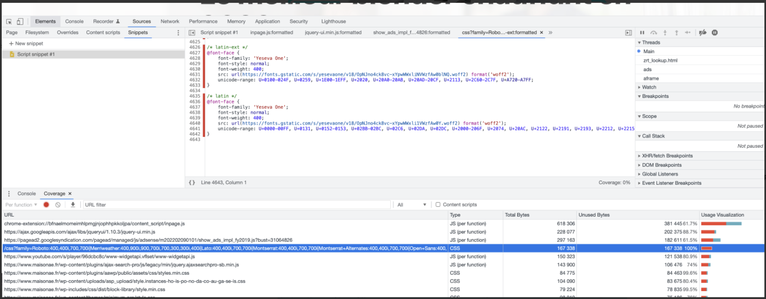
Task: Switch to inpage.js:formatted file tab
Action: point(272,32)
